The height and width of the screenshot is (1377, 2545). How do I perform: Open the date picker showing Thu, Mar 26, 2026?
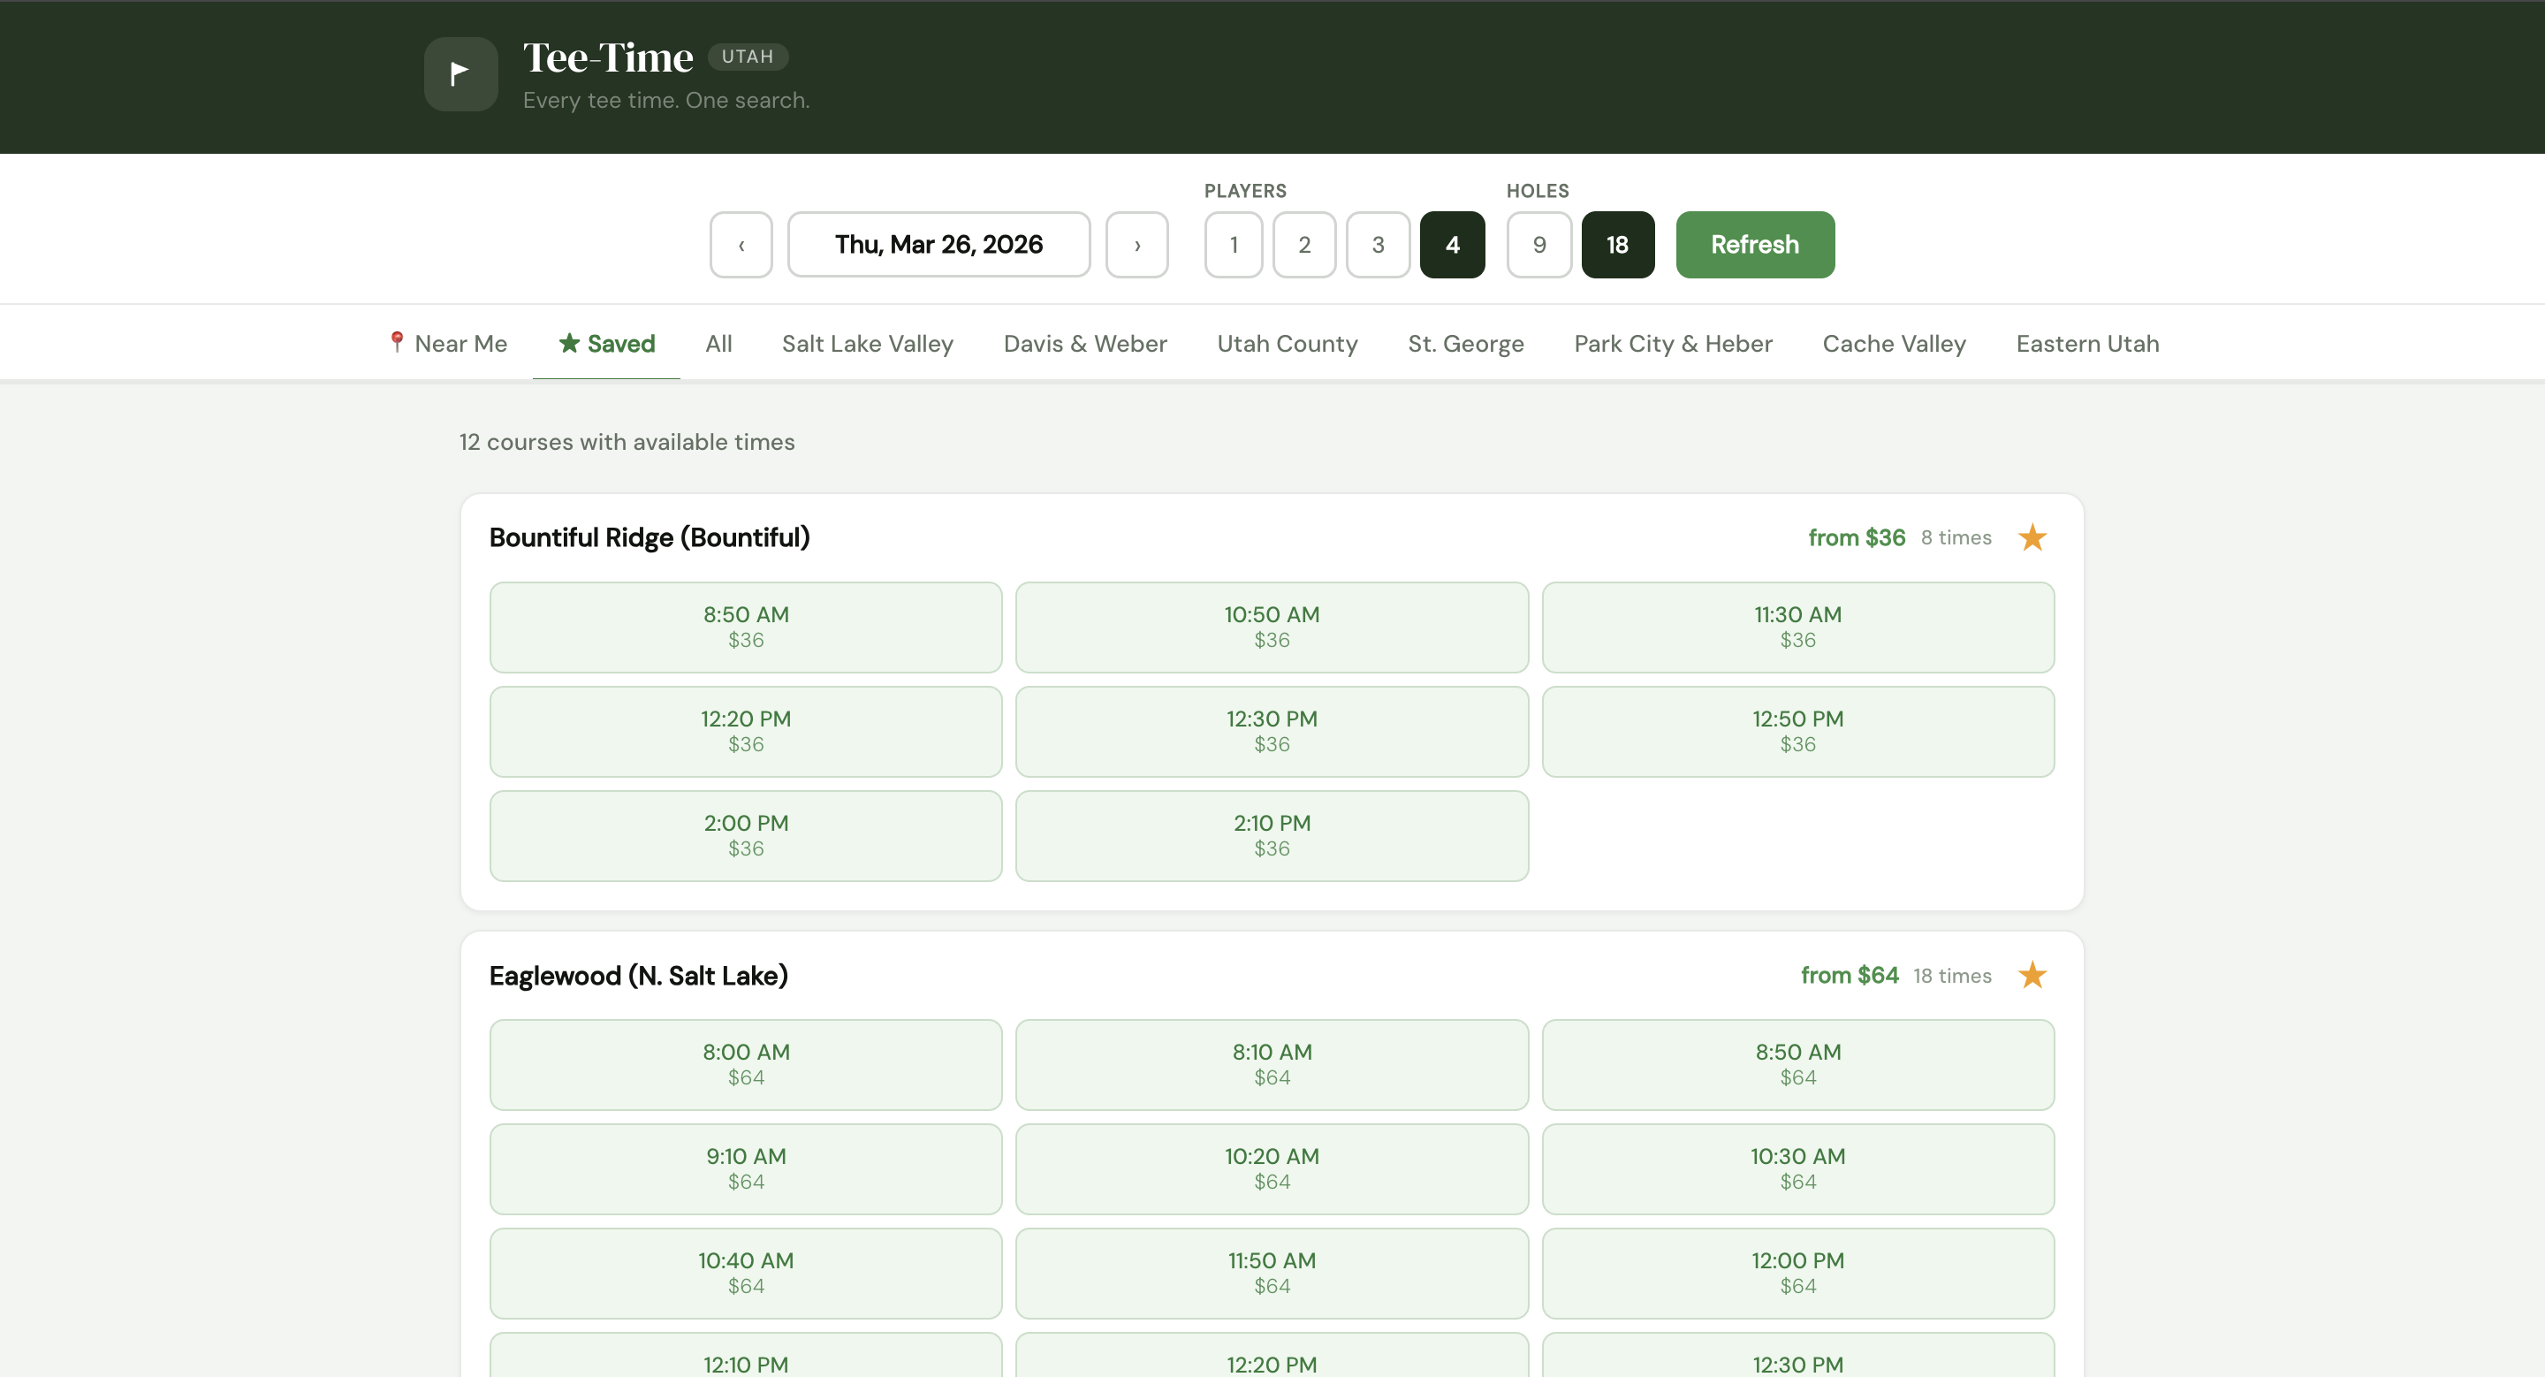[938, 244]
